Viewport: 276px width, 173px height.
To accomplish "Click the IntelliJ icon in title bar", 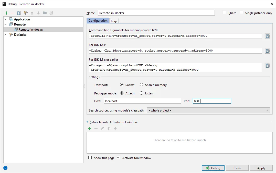I will tap(4, 4).
